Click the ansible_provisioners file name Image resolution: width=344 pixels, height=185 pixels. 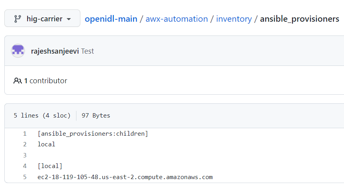click(x=299, y=19)
